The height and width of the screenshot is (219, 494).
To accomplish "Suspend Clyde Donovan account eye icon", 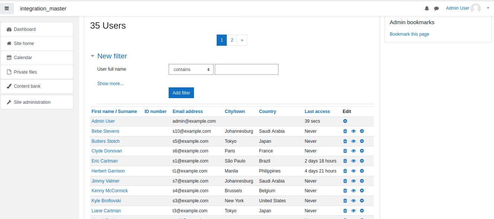I will coord(354,151).
